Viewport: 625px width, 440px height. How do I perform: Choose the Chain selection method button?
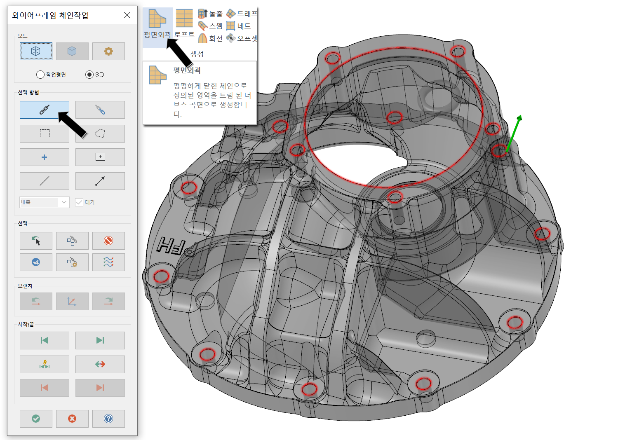click(x=45, y=110)
